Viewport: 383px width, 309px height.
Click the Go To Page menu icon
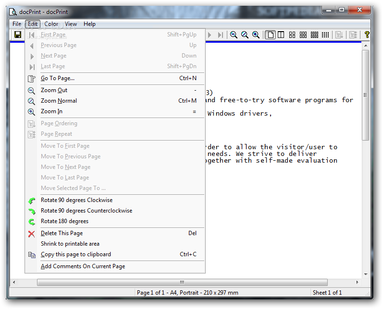click(x=32, y=79)
